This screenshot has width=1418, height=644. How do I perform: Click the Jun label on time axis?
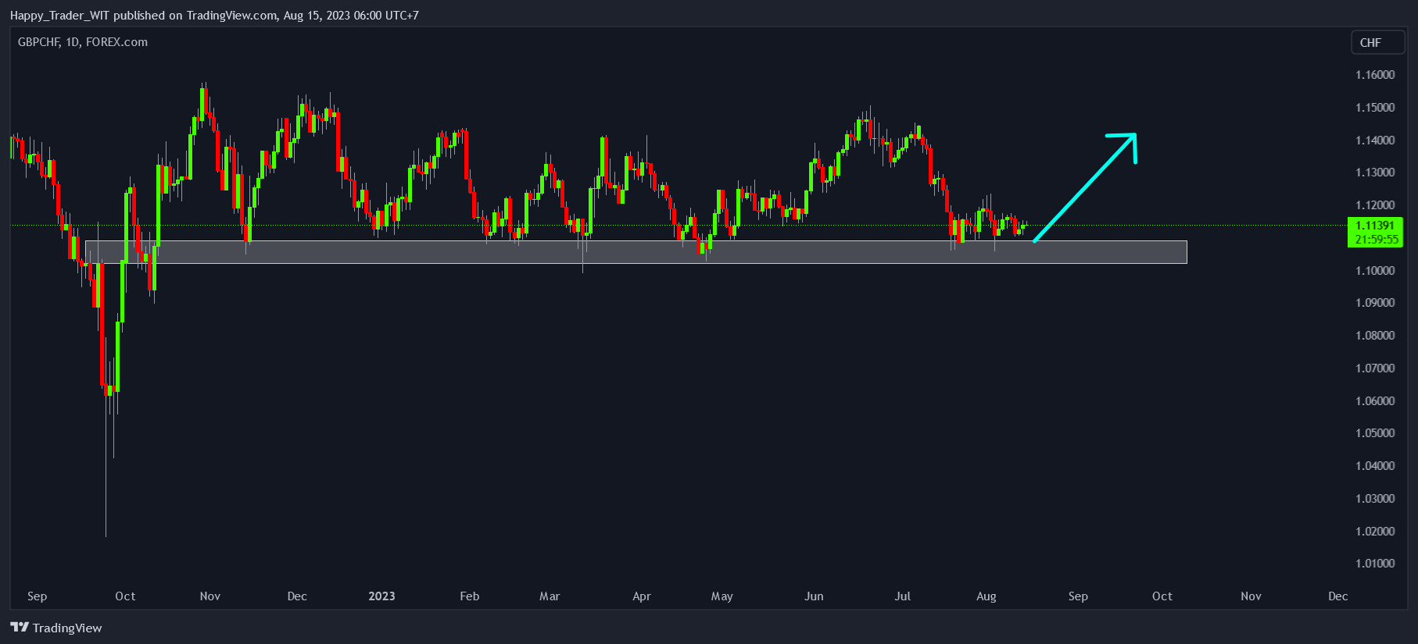click(x=814, y=596)
